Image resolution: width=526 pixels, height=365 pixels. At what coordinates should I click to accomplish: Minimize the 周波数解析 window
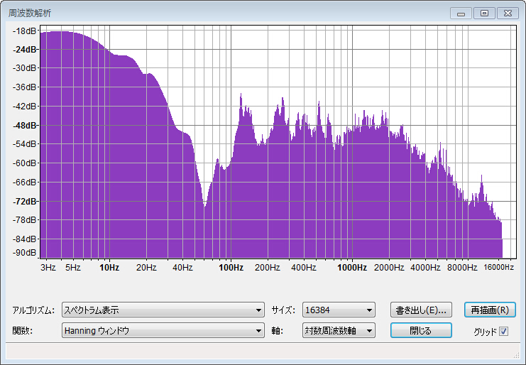461,13
